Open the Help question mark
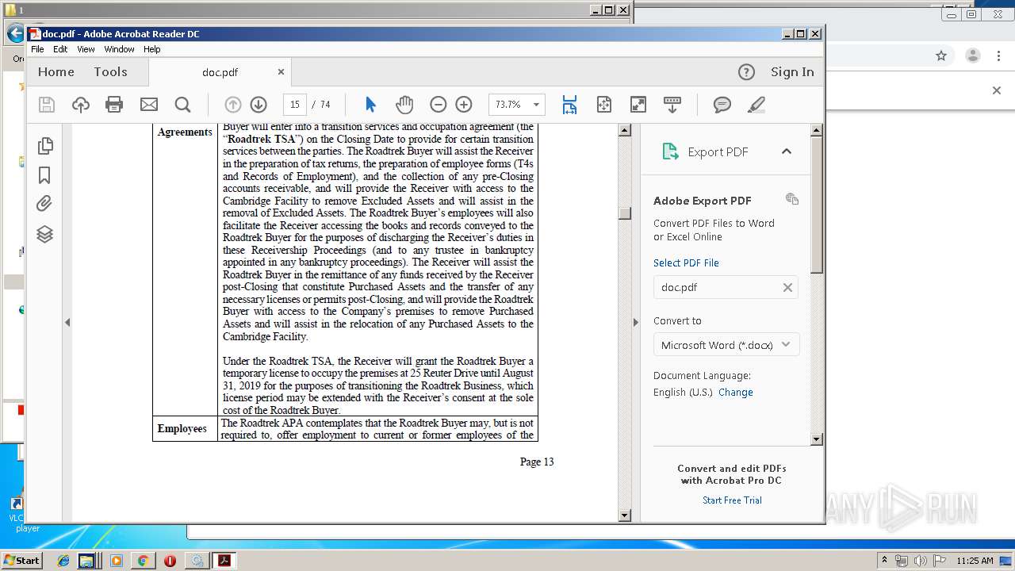This screenshot has height=571, width=1015. click(746, 72)
